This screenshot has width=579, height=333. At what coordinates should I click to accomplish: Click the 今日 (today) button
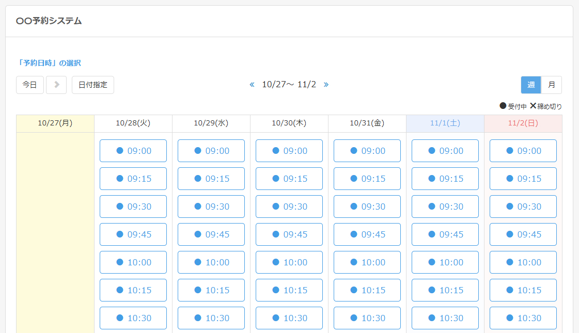[x=30, y=85]
